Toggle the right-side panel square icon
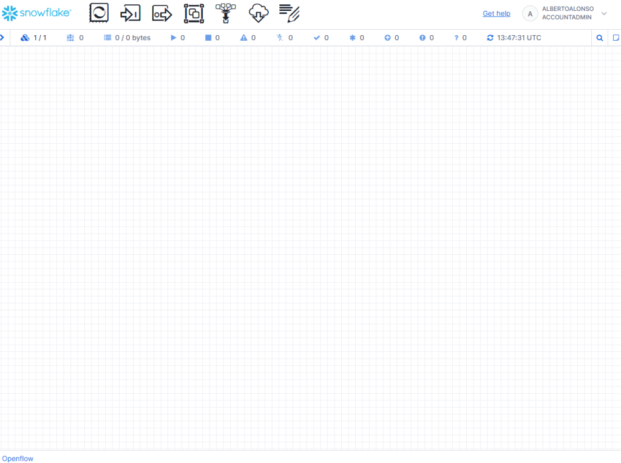Viewport: 621px width, 463px height. point(616,38)
